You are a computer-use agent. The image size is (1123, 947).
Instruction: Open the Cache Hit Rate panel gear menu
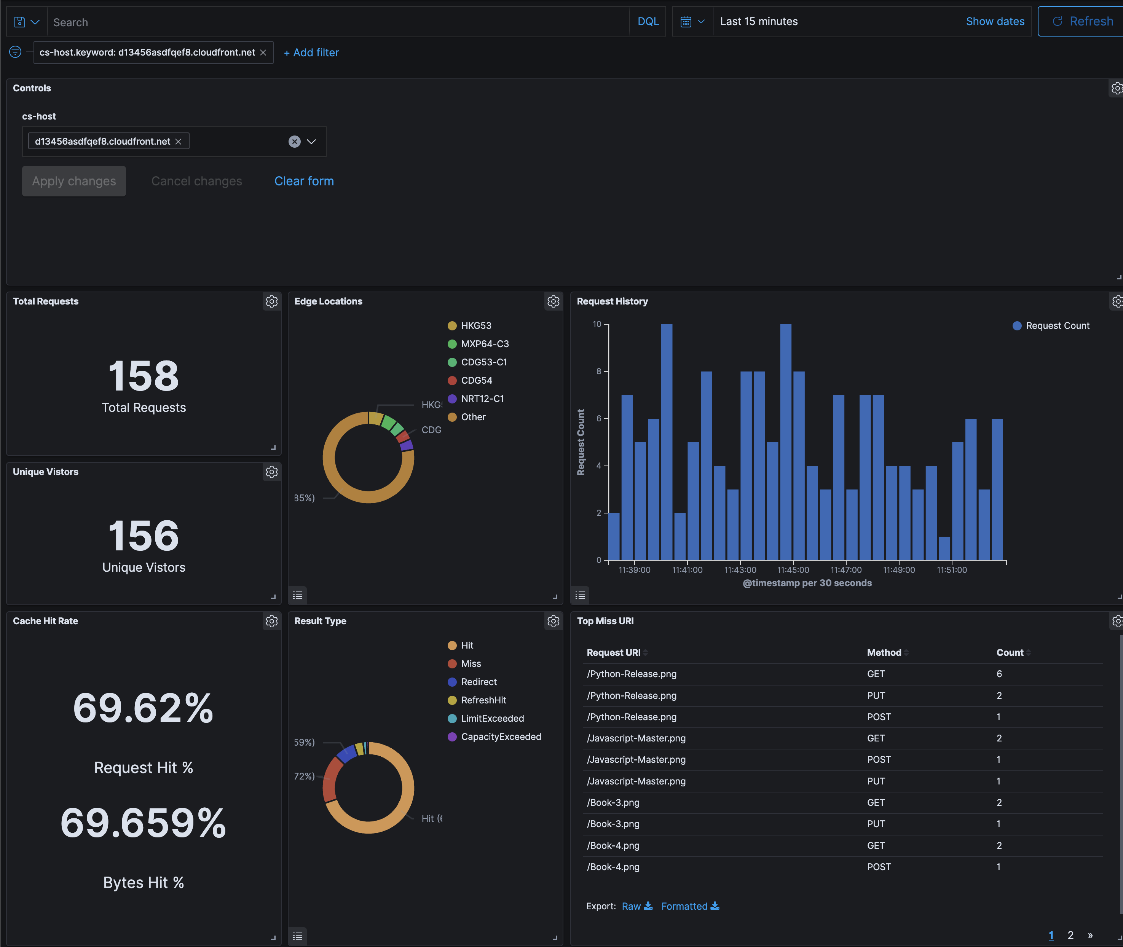pos(272,621)
